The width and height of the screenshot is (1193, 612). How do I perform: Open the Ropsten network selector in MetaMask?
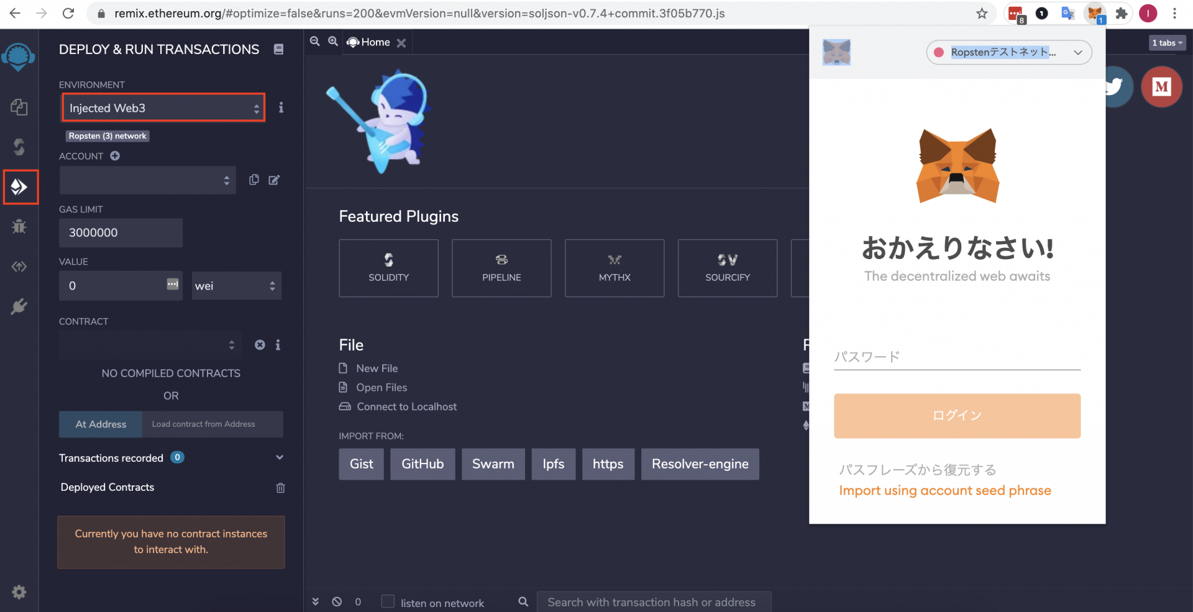(1008, 52)
